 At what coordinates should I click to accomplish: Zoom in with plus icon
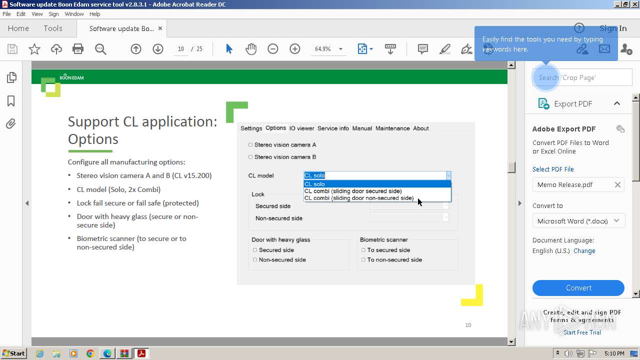click(295, 49)
